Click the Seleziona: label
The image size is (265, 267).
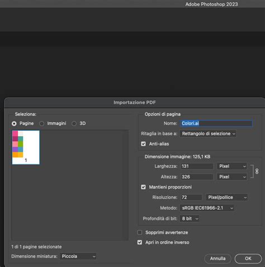point(26,114)
